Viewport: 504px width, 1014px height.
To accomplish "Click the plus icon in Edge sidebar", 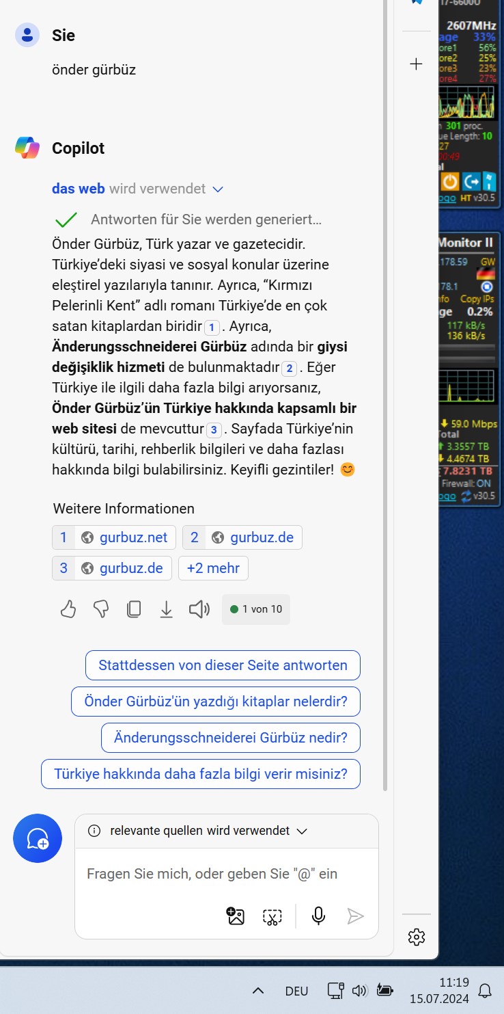I will (x=417, y=64).
